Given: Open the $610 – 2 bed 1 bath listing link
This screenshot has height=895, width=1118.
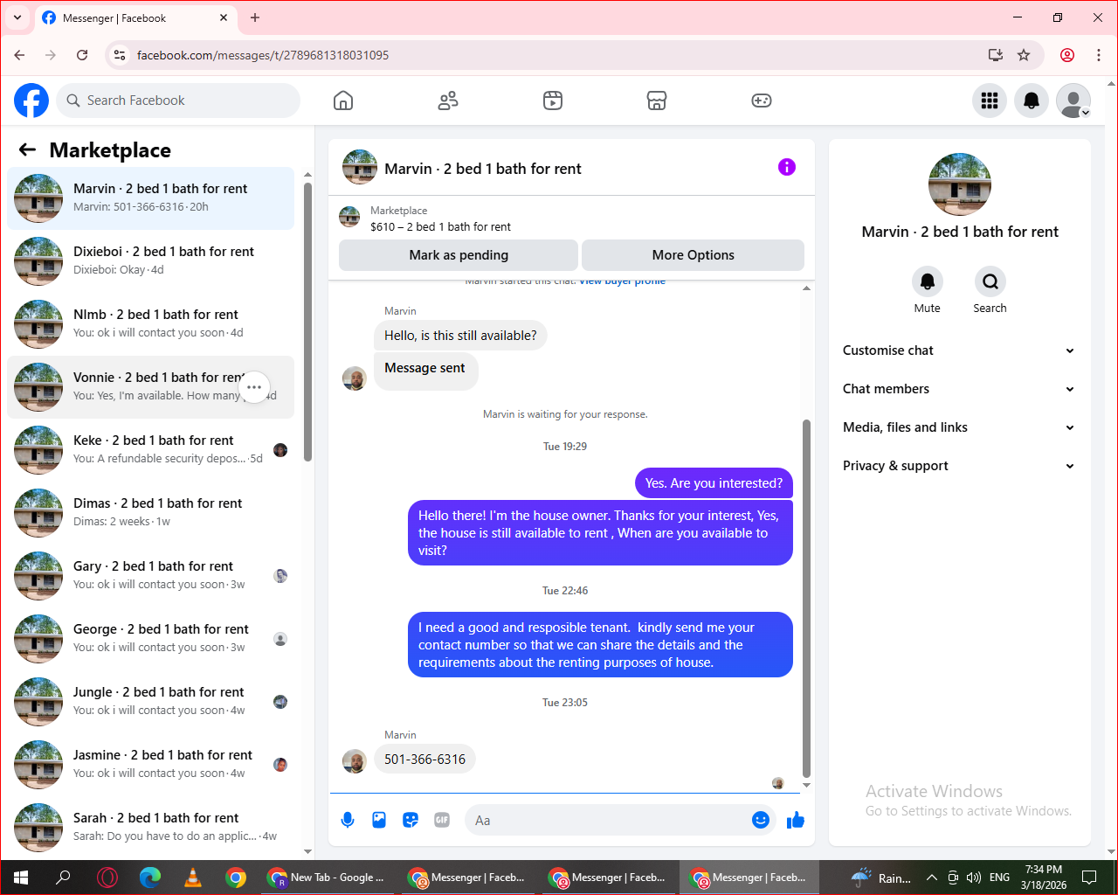Looking at the screenshot, I should [x=440, y=226].
